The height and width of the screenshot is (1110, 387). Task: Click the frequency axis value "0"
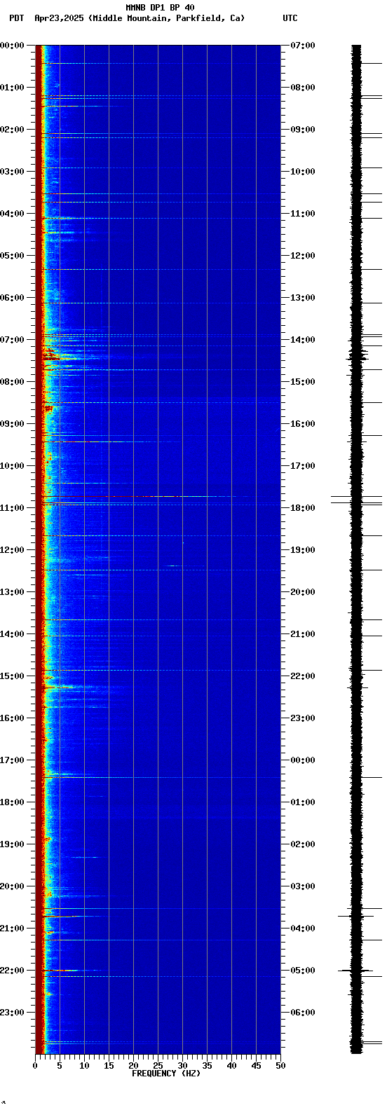tap(35, 1066)
